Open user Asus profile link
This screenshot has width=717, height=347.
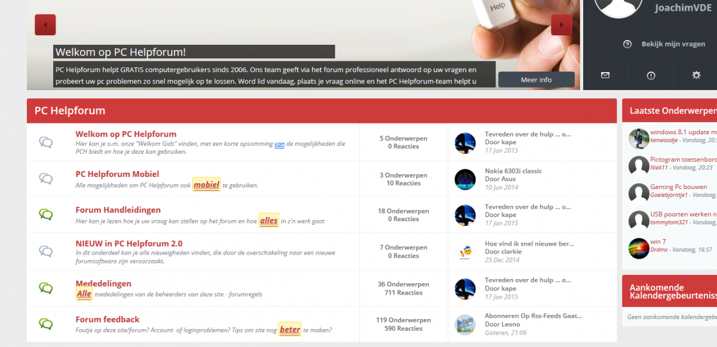(508, 179)
